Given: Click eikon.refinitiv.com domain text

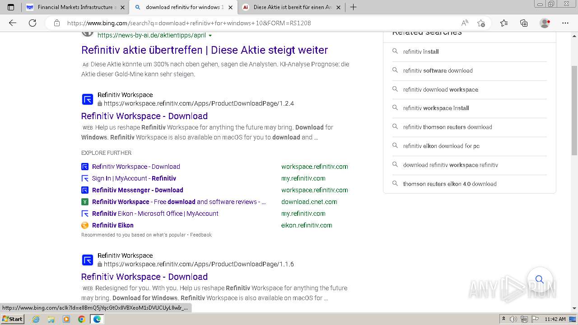Looking at the screenshot, I should click(x=307, y=225).
